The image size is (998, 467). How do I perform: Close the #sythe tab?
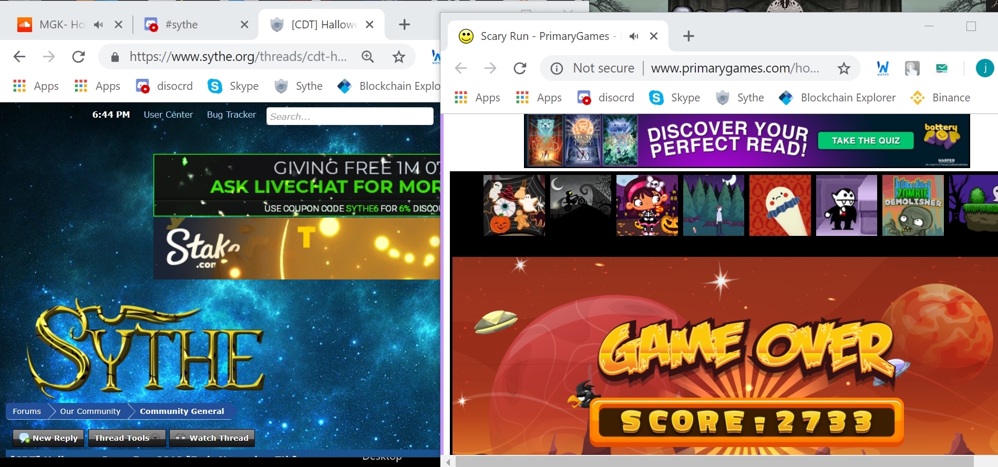tap(244, 25)
